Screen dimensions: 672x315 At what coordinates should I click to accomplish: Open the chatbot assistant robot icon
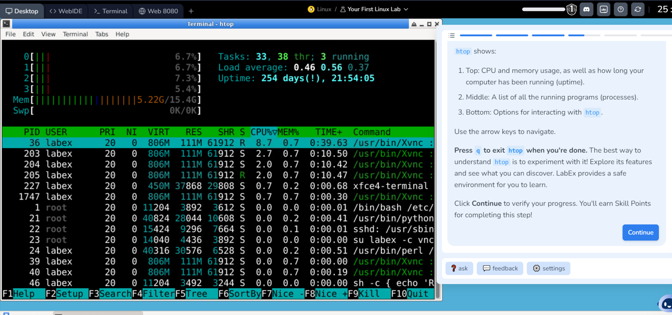666,303
